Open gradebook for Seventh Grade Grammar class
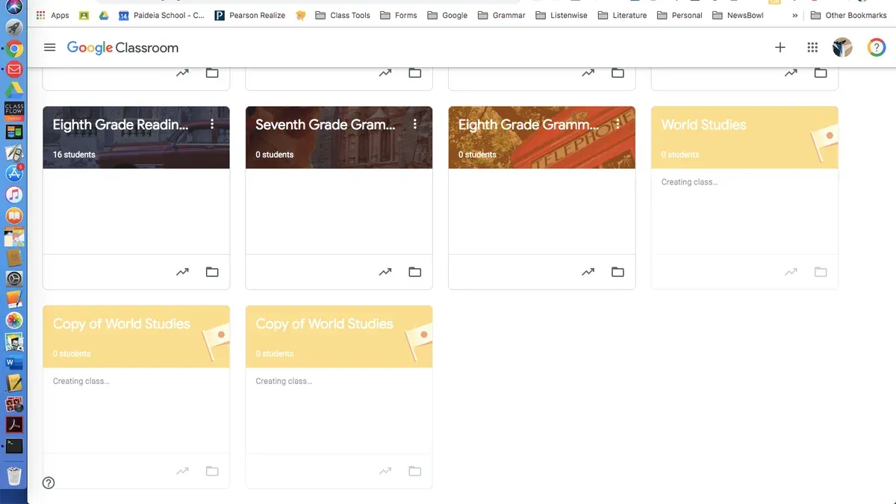 pyautogui.click(x=385, y=272)
